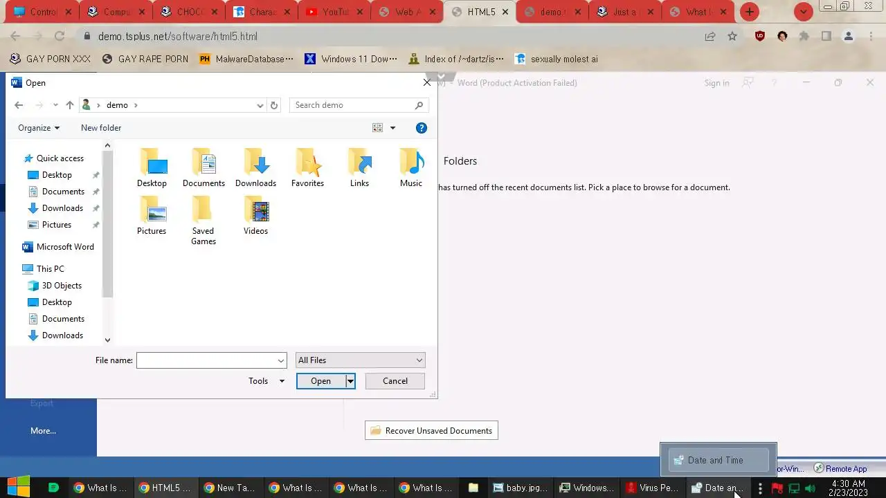Image resolution: width=886 pixels, height=498 pixels.
Task: Click Recover Unsaved Documents in Word
Action: [431, 431]
